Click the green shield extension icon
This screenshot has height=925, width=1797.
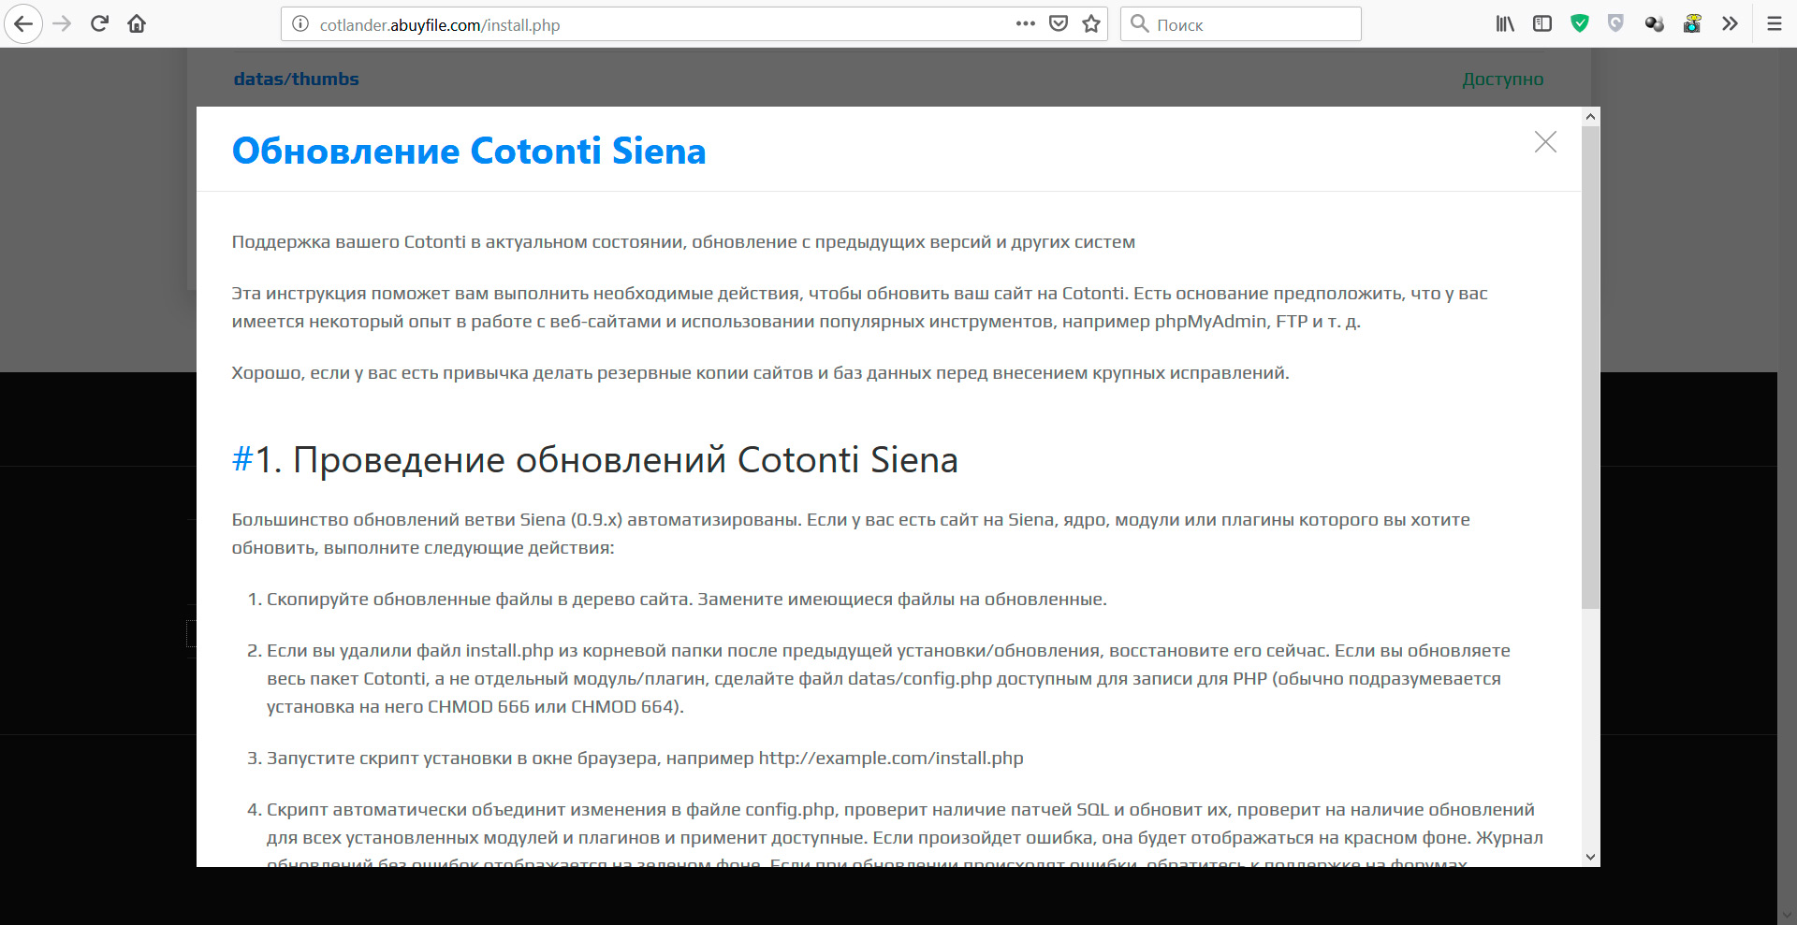pos(1580,24)
